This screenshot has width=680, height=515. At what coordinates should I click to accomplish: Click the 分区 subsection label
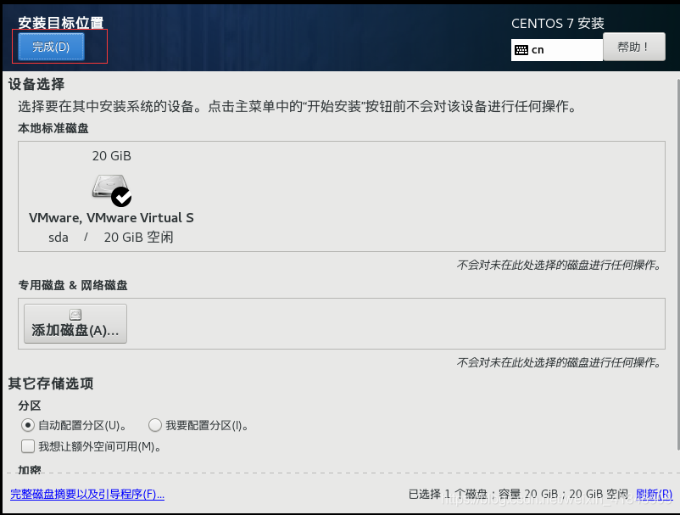pos(30,406)
